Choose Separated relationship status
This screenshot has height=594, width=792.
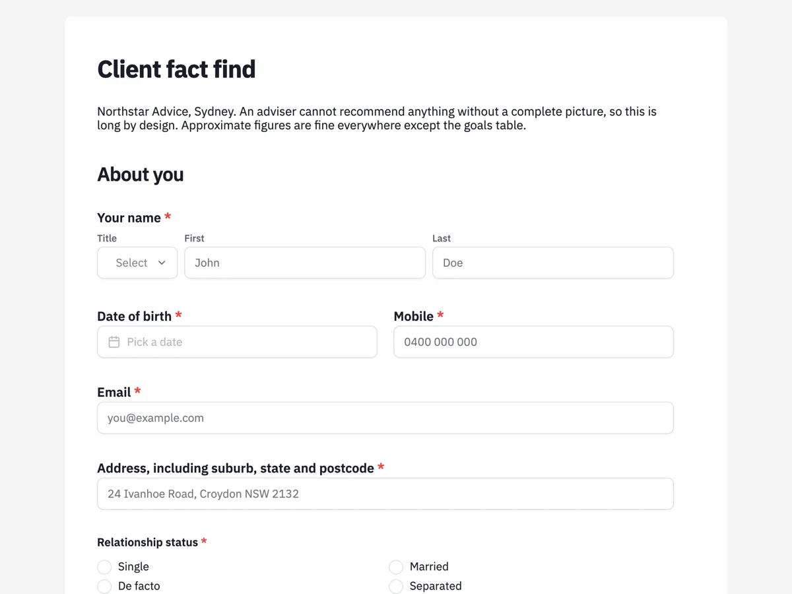(396, 586)
